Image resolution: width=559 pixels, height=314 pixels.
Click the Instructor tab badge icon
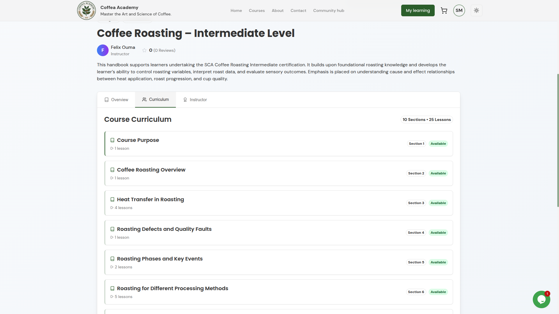pos(185,100)
